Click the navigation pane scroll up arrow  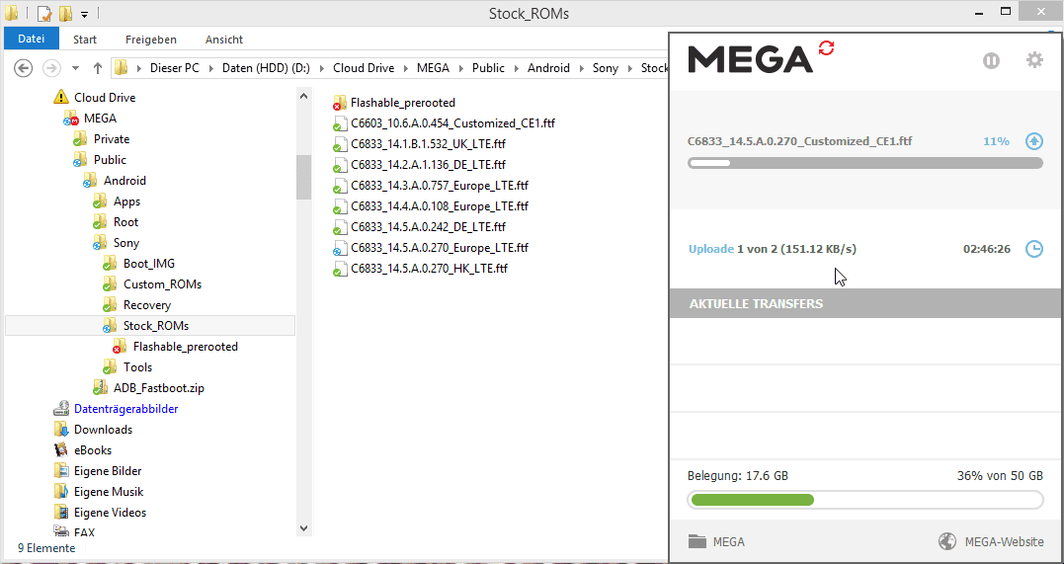[x=304, y=97]
